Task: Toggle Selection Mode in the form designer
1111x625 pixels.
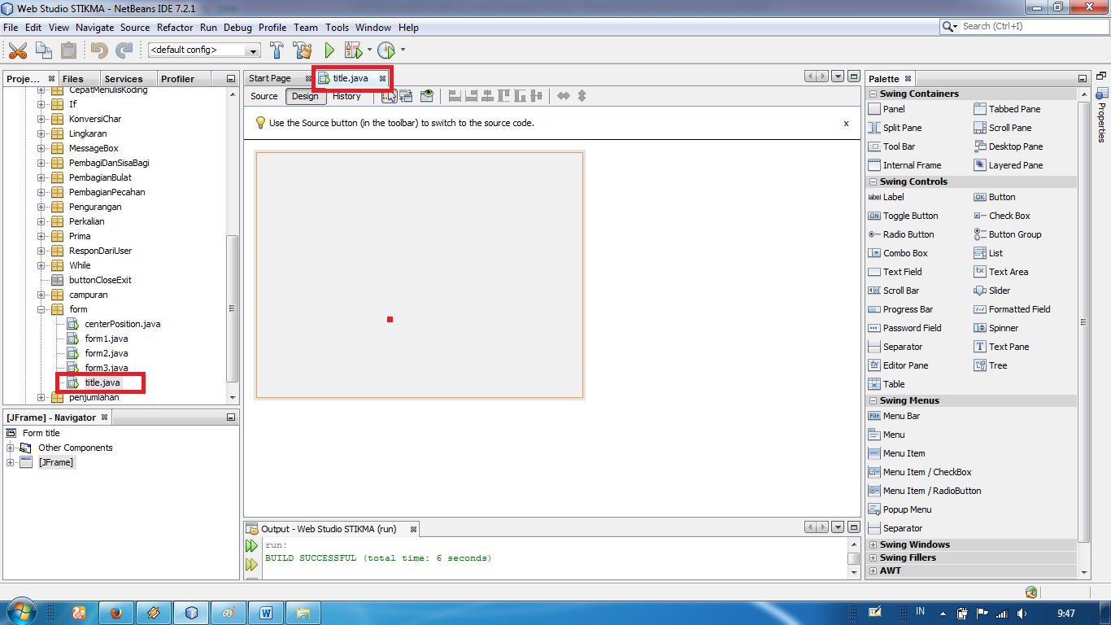Action: click(x=390, y=97)
